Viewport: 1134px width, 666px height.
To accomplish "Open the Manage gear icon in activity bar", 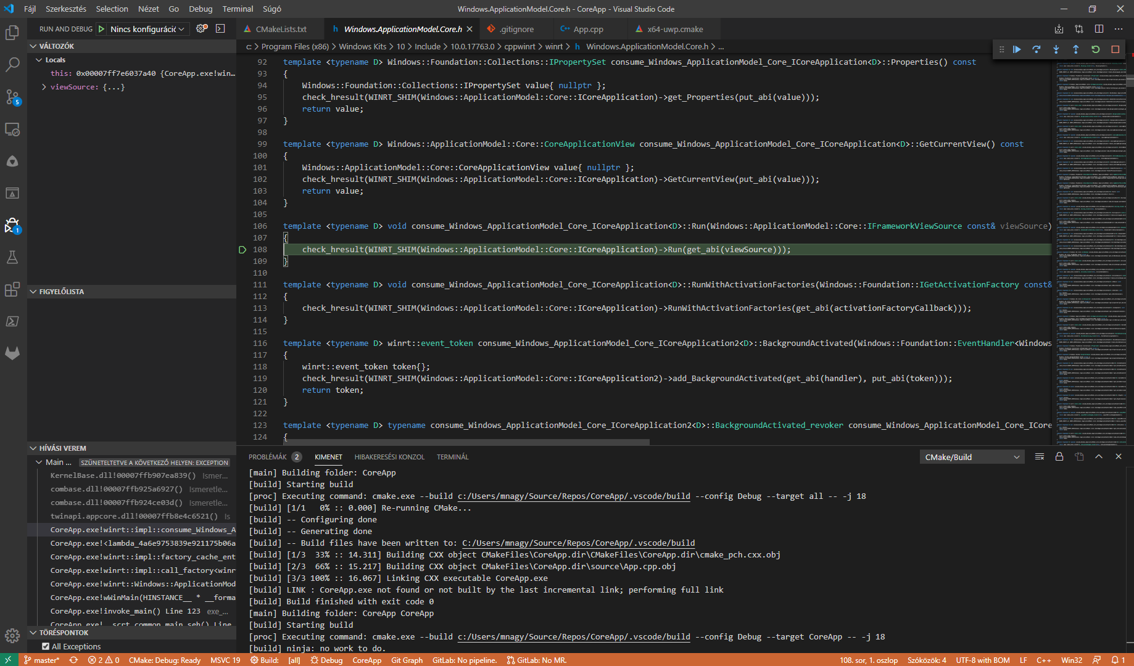I will (x=12, y=635).
